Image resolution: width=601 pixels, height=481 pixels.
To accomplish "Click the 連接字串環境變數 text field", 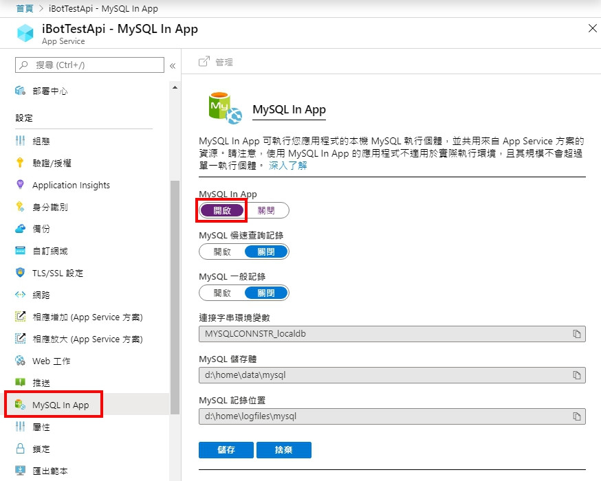I will (392, 334).
